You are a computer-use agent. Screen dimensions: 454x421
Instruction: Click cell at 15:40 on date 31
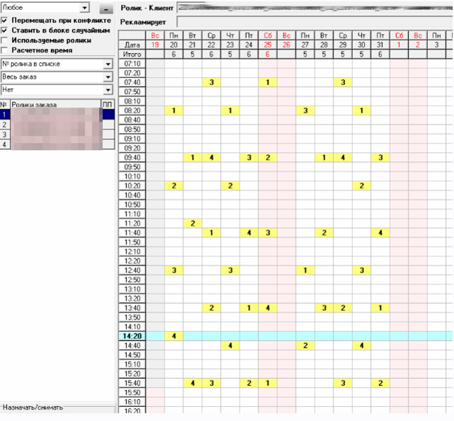click(380, 383)
